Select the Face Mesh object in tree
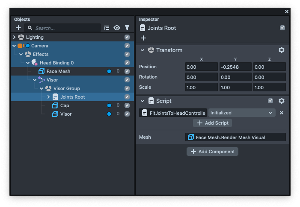 [58, 71]
